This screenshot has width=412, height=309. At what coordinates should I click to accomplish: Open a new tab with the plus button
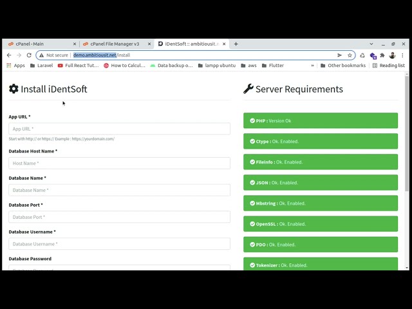click(236, 44)
